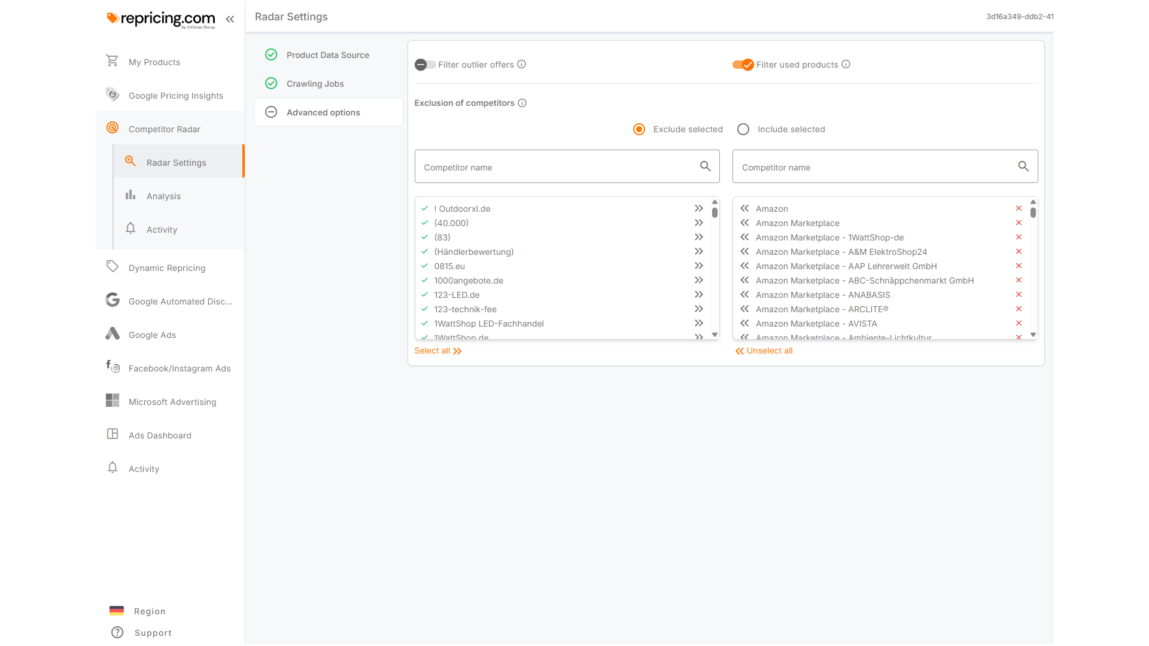
Task: Move '! Outdoorxl.de' right with its arrow
Action: (699, 208)
